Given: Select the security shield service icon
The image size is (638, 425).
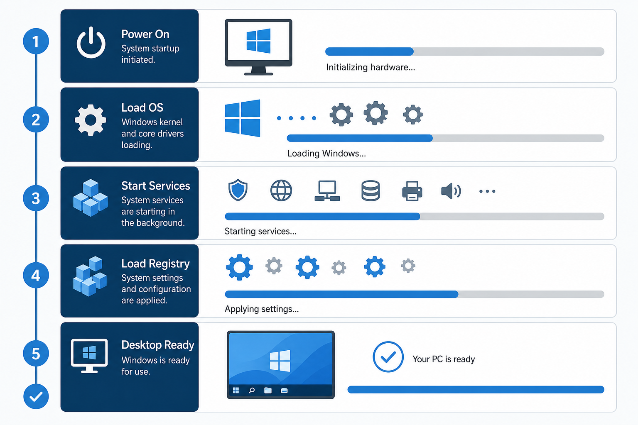Looking at the screenshot, I should click(x=238, y=190).
